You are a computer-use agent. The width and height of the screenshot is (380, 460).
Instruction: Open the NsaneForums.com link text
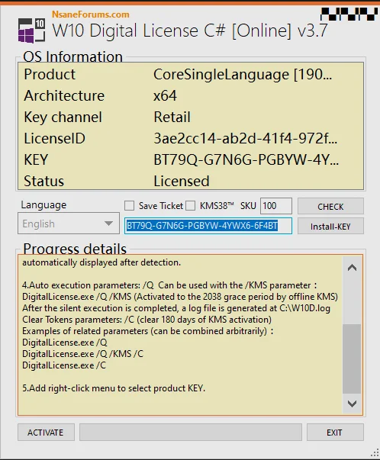click(x=91, y=14)
